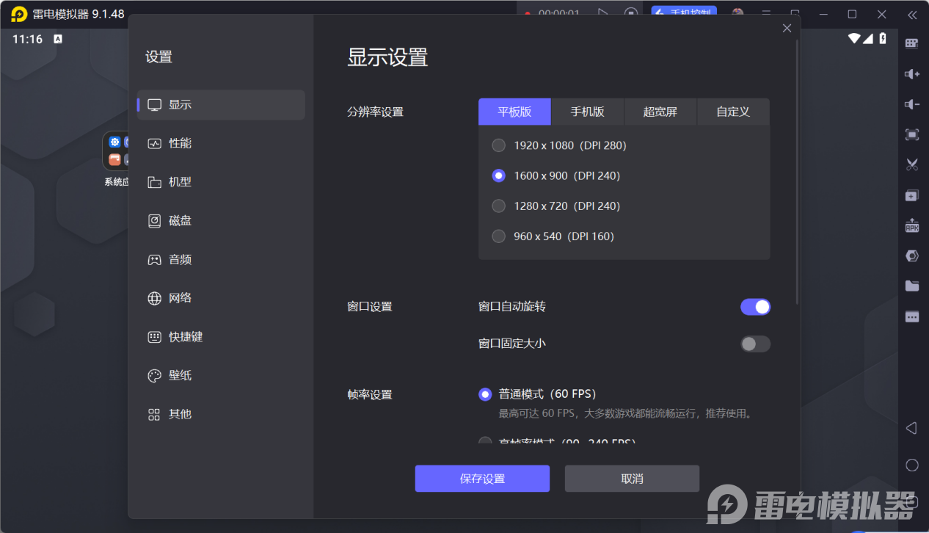The image size is (929, 533).
Task: Disable the 窗口自动旋转 toggle
Action: click(x=755, y=307)
